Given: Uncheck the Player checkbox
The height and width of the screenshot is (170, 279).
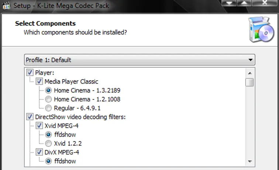Looking at the screenshot, I should coord(30,72).
